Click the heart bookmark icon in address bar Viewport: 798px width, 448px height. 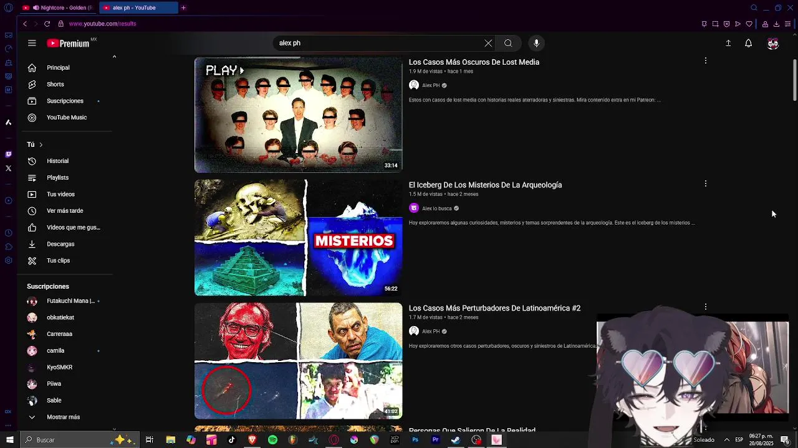coord(749,24)
